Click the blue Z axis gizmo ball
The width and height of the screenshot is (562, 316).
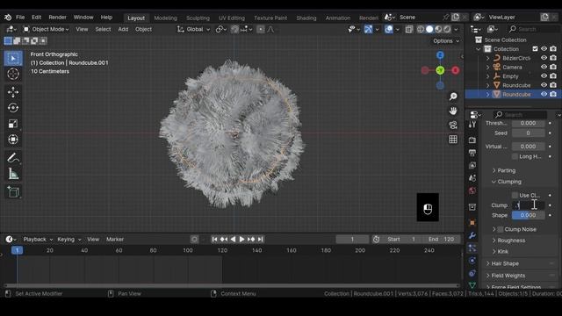(440, 55)
